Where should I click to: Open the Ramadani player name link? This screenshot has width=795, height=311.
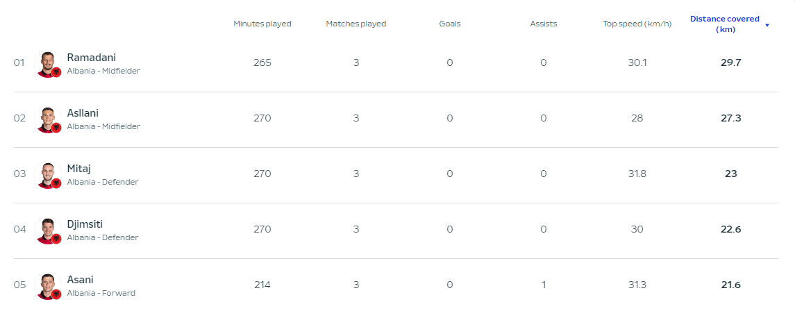[91, 58]
